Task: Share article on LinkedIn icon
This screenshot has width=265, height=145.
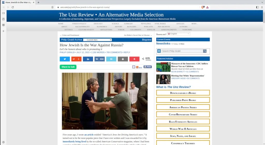Action: coord(88,59)
